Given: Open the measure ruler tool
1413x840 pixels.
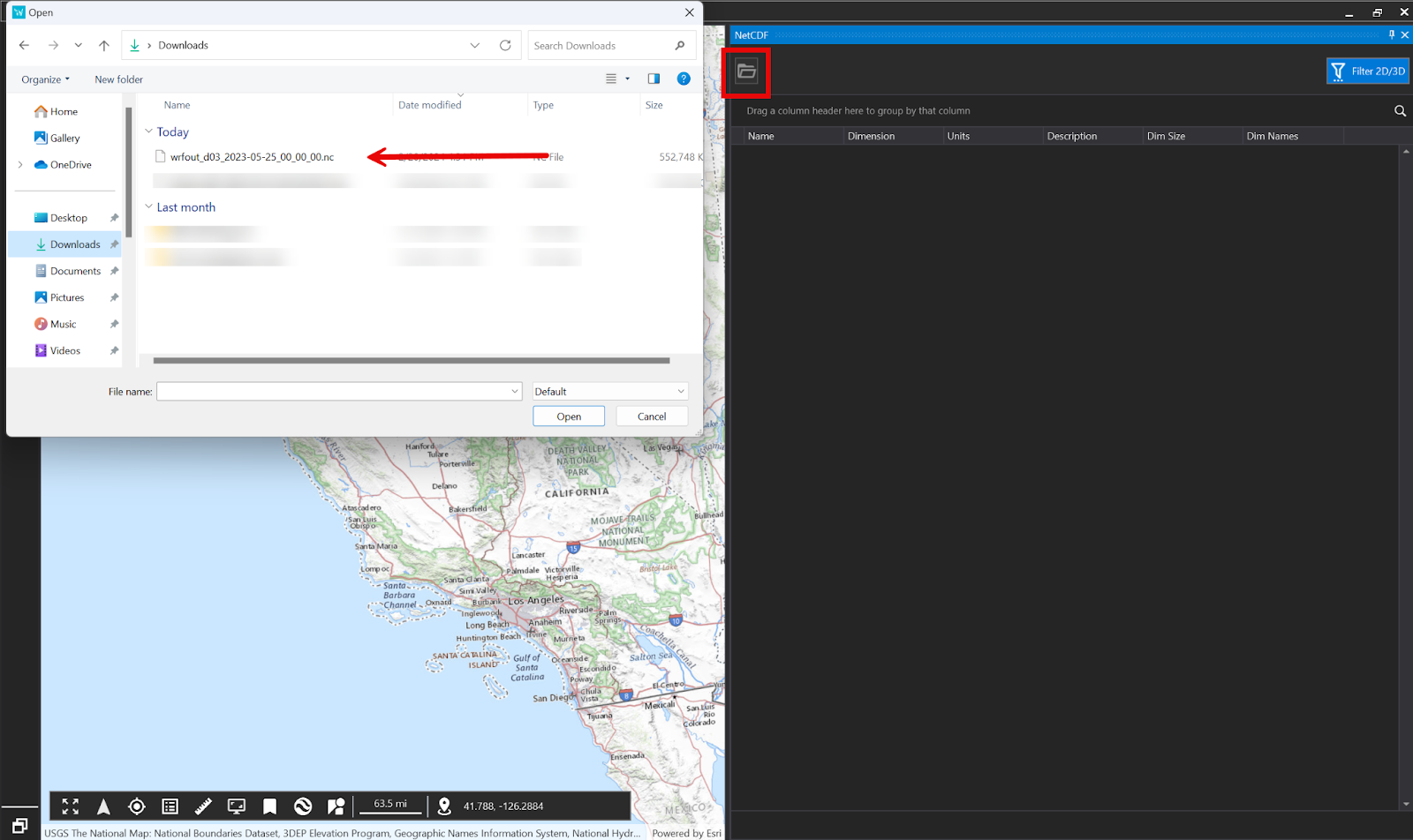Looking at the screenshot, I should click(203, 806).
